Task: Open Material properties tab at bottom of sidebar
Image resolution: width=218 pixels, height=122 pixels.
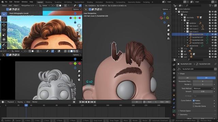Action: [x=174, y=115]
